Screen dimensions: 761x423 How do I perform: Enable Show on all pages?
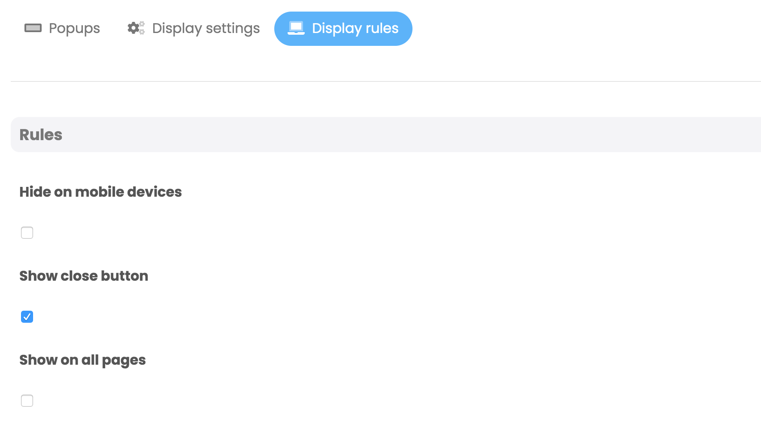(27, 400)
